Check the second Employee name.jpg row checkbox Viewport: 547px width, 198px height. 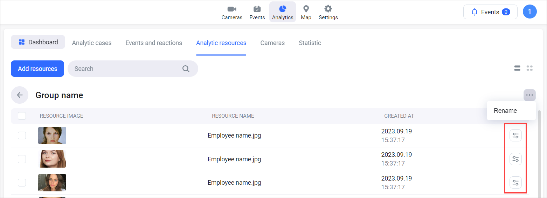click(x=22, y=159)
